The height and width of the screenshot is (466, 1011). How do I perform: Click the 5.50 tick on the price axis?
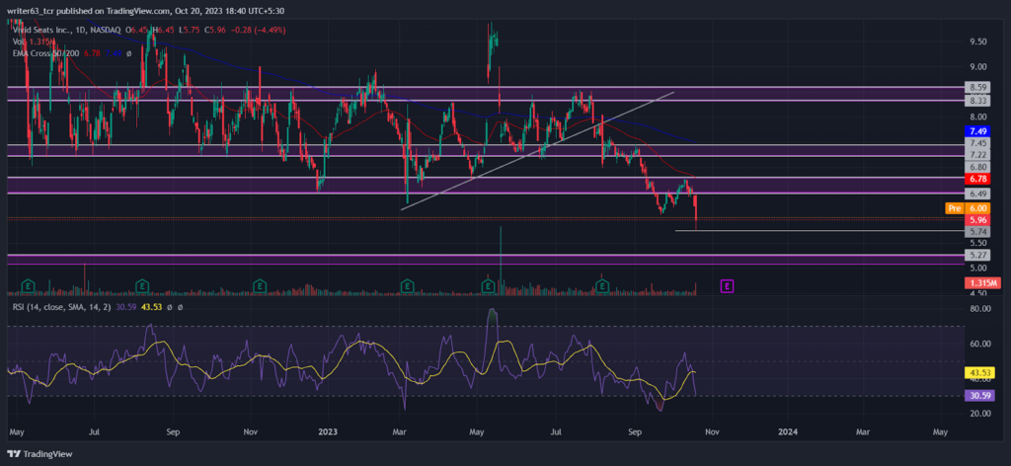(x=978, y=243)
